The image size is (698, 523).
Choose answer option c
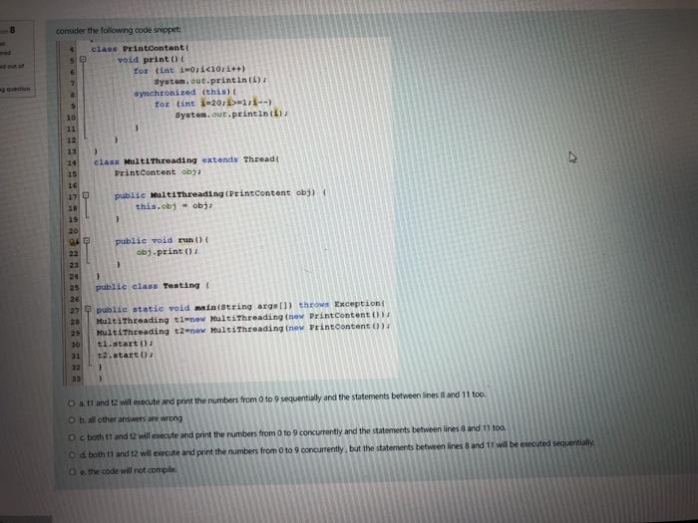(72, 437)
